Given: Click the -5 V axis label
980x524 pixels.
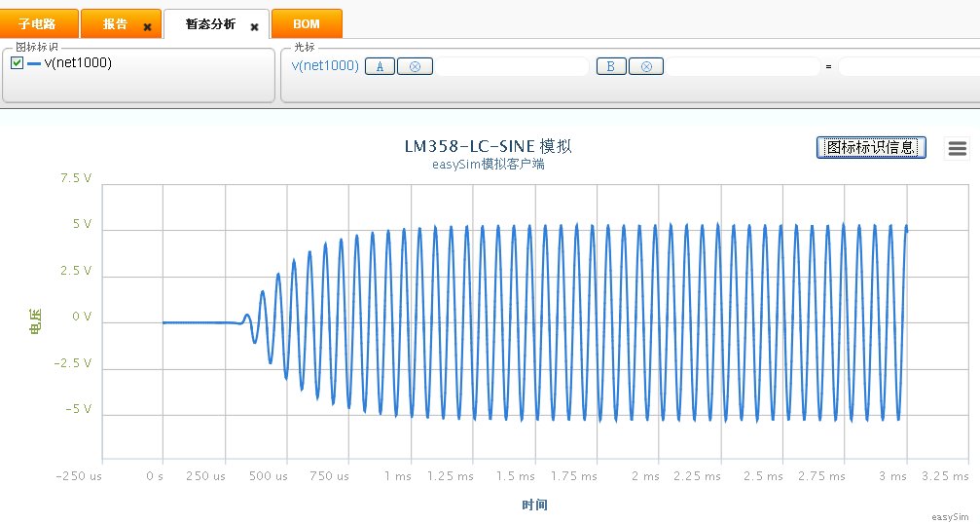Looking at the screenshot, I should pyautogui.click(x=79, y=410).
